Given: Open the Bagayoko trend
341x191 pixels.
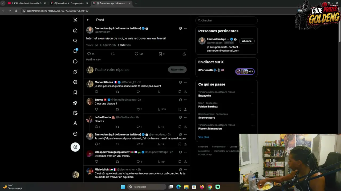Looking at the screenshot, I should (205, 95).
